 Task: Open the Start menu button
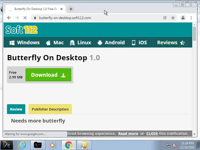pos(7,145)
